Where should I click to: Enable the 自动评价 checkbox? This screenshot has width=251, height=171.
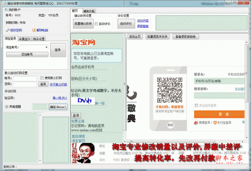click(x=96, y=24)
